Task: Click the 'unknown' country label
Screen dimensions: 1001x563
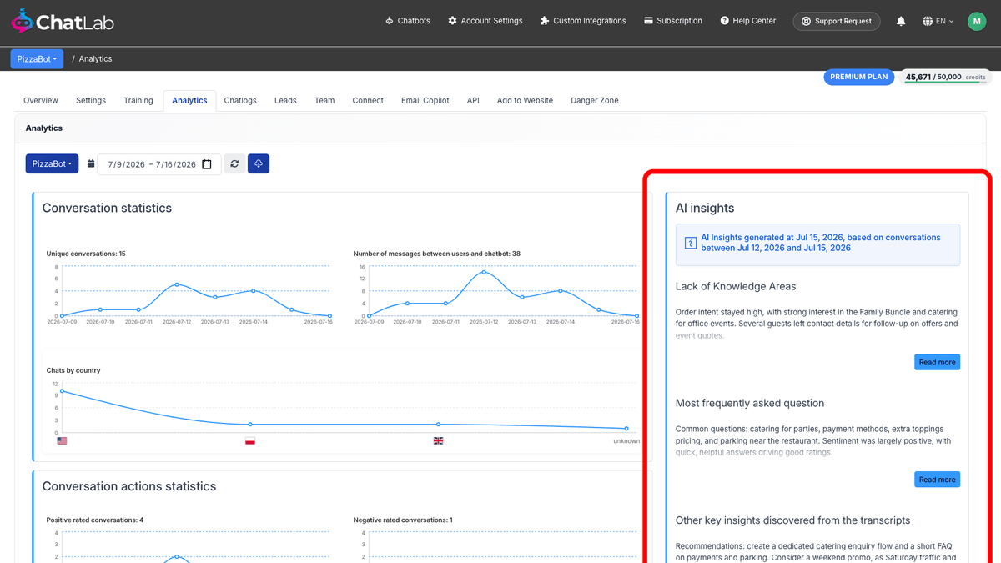Action: [x=626, y=440]
